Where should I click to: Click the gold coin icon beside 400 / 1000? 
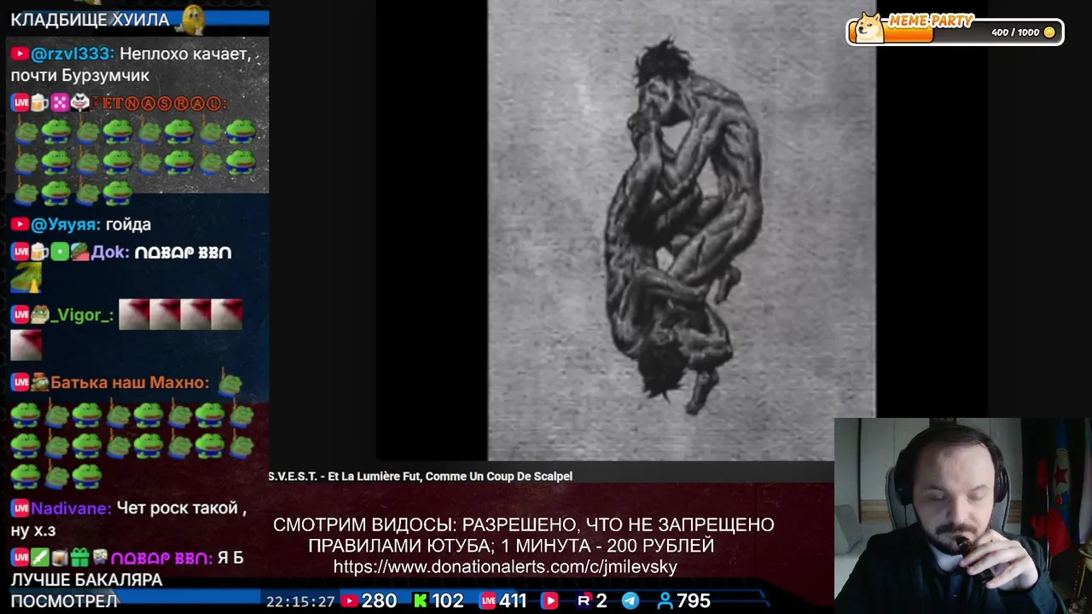1049,32
